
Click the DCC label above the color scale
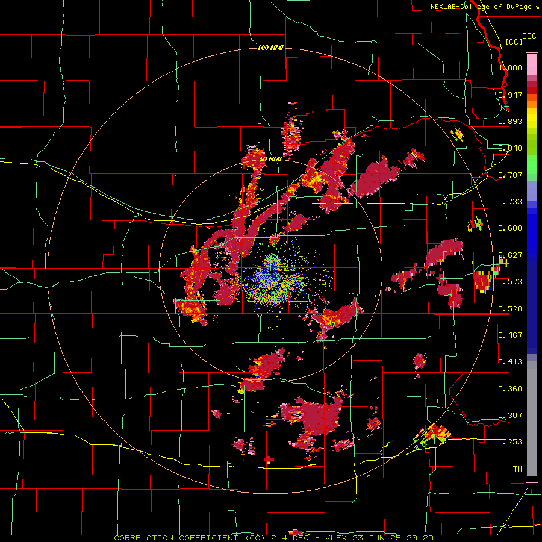[529, 36]
